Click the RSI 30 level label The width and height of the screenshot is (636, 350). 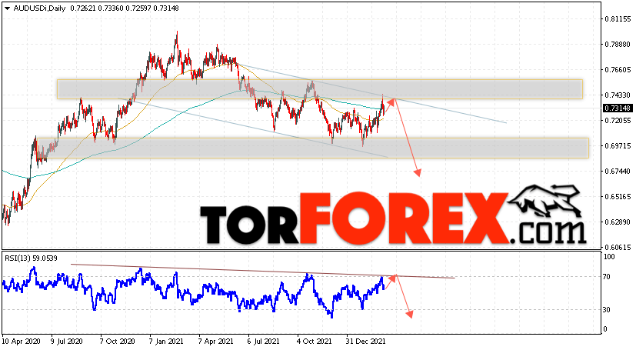(607, 310)
